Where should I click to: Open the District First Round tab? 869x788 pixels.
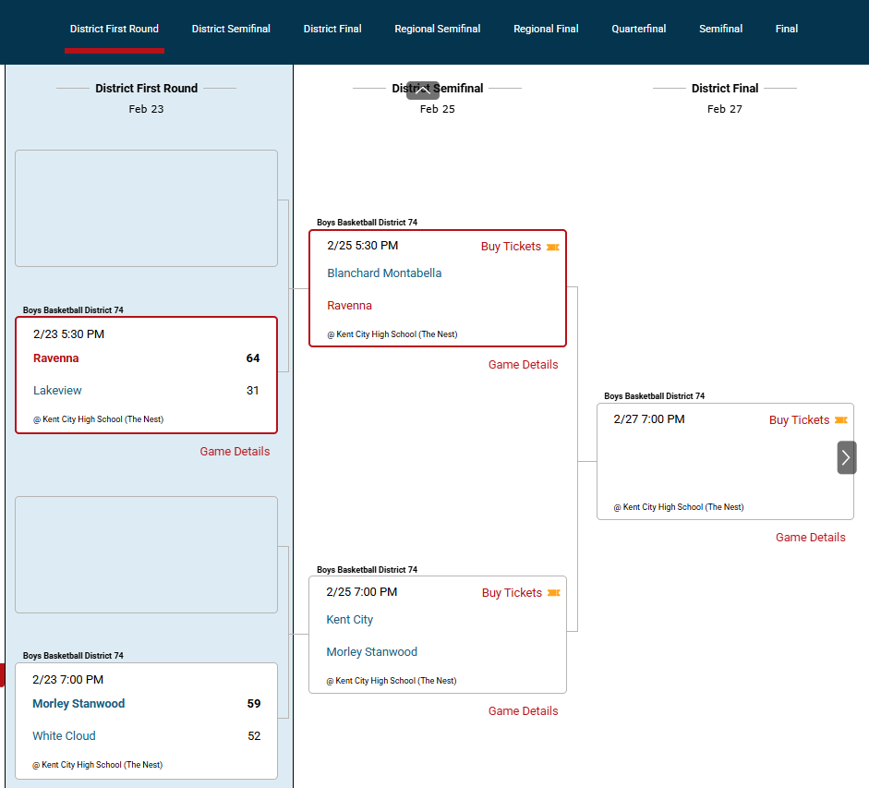click(115, 29)
